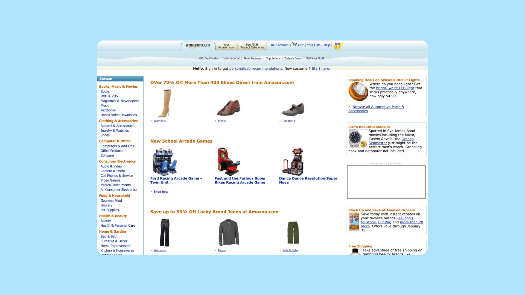The height and width of the screenshot is (295, 525).
Task: Click the NEW badge icon in header
Action: (x=338, y=45)
